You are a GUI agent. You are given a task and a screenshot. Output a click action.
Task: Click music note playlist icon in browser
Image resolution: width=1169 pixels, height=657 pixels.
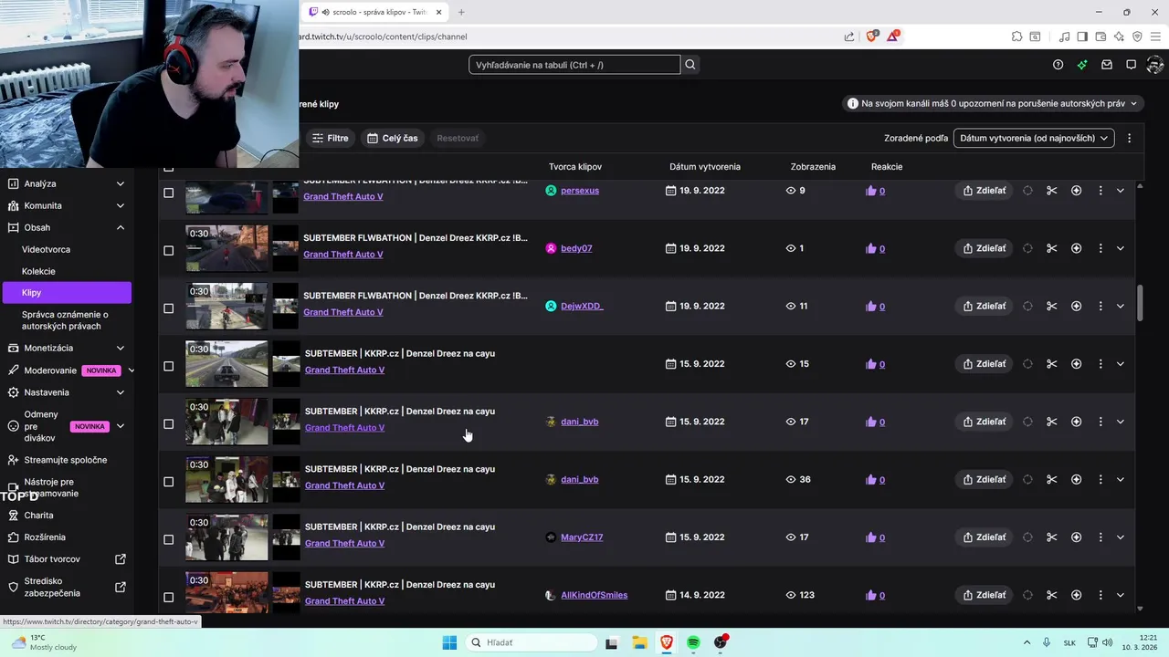1064,36
